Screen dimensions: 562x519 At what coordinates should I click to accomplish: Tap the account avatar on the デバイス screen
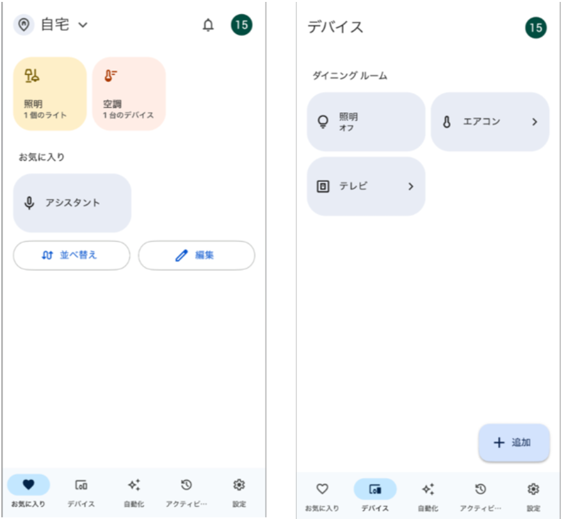click(536, 28)
